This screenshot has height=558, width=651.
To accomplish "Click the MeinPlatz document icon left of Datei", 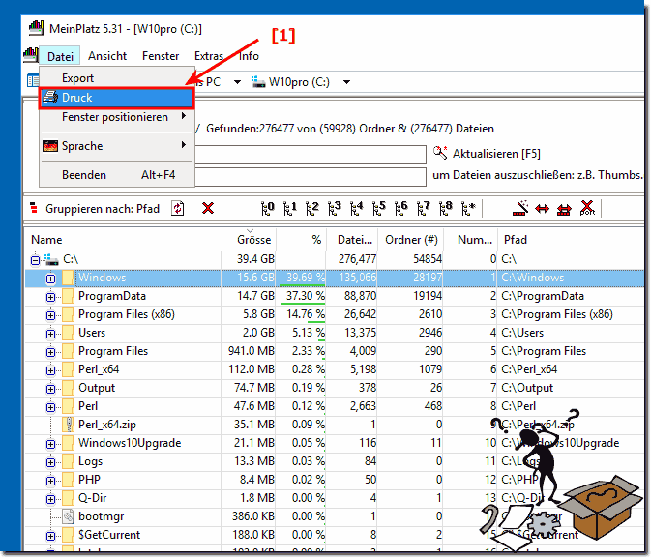I will pos(31,55).
